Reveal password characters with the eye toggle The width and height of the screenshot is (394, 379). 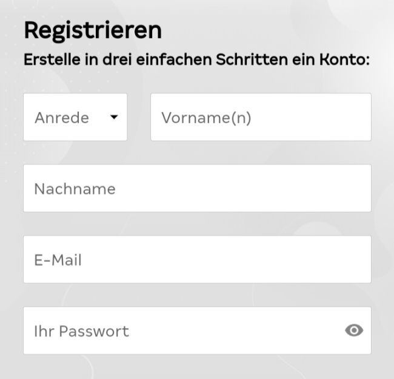354,330
